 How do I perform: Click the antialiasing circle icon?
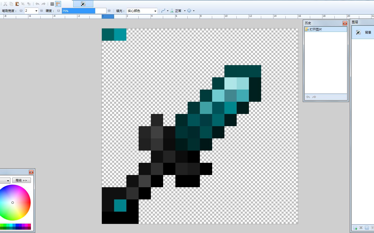pyautogui.click(x=189, y=11)
